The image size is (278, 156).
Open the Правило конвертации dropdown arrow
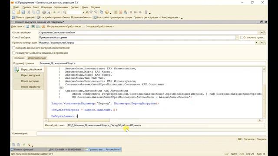(256, 42)
